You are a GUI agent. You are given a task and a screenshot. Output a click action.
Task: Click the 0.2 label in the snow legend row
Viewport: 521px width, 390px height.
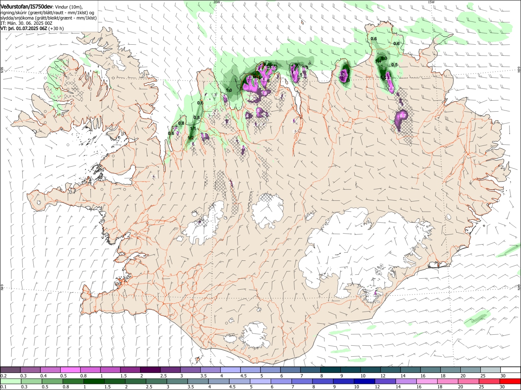pyautogui.click(x=4, y=376)
